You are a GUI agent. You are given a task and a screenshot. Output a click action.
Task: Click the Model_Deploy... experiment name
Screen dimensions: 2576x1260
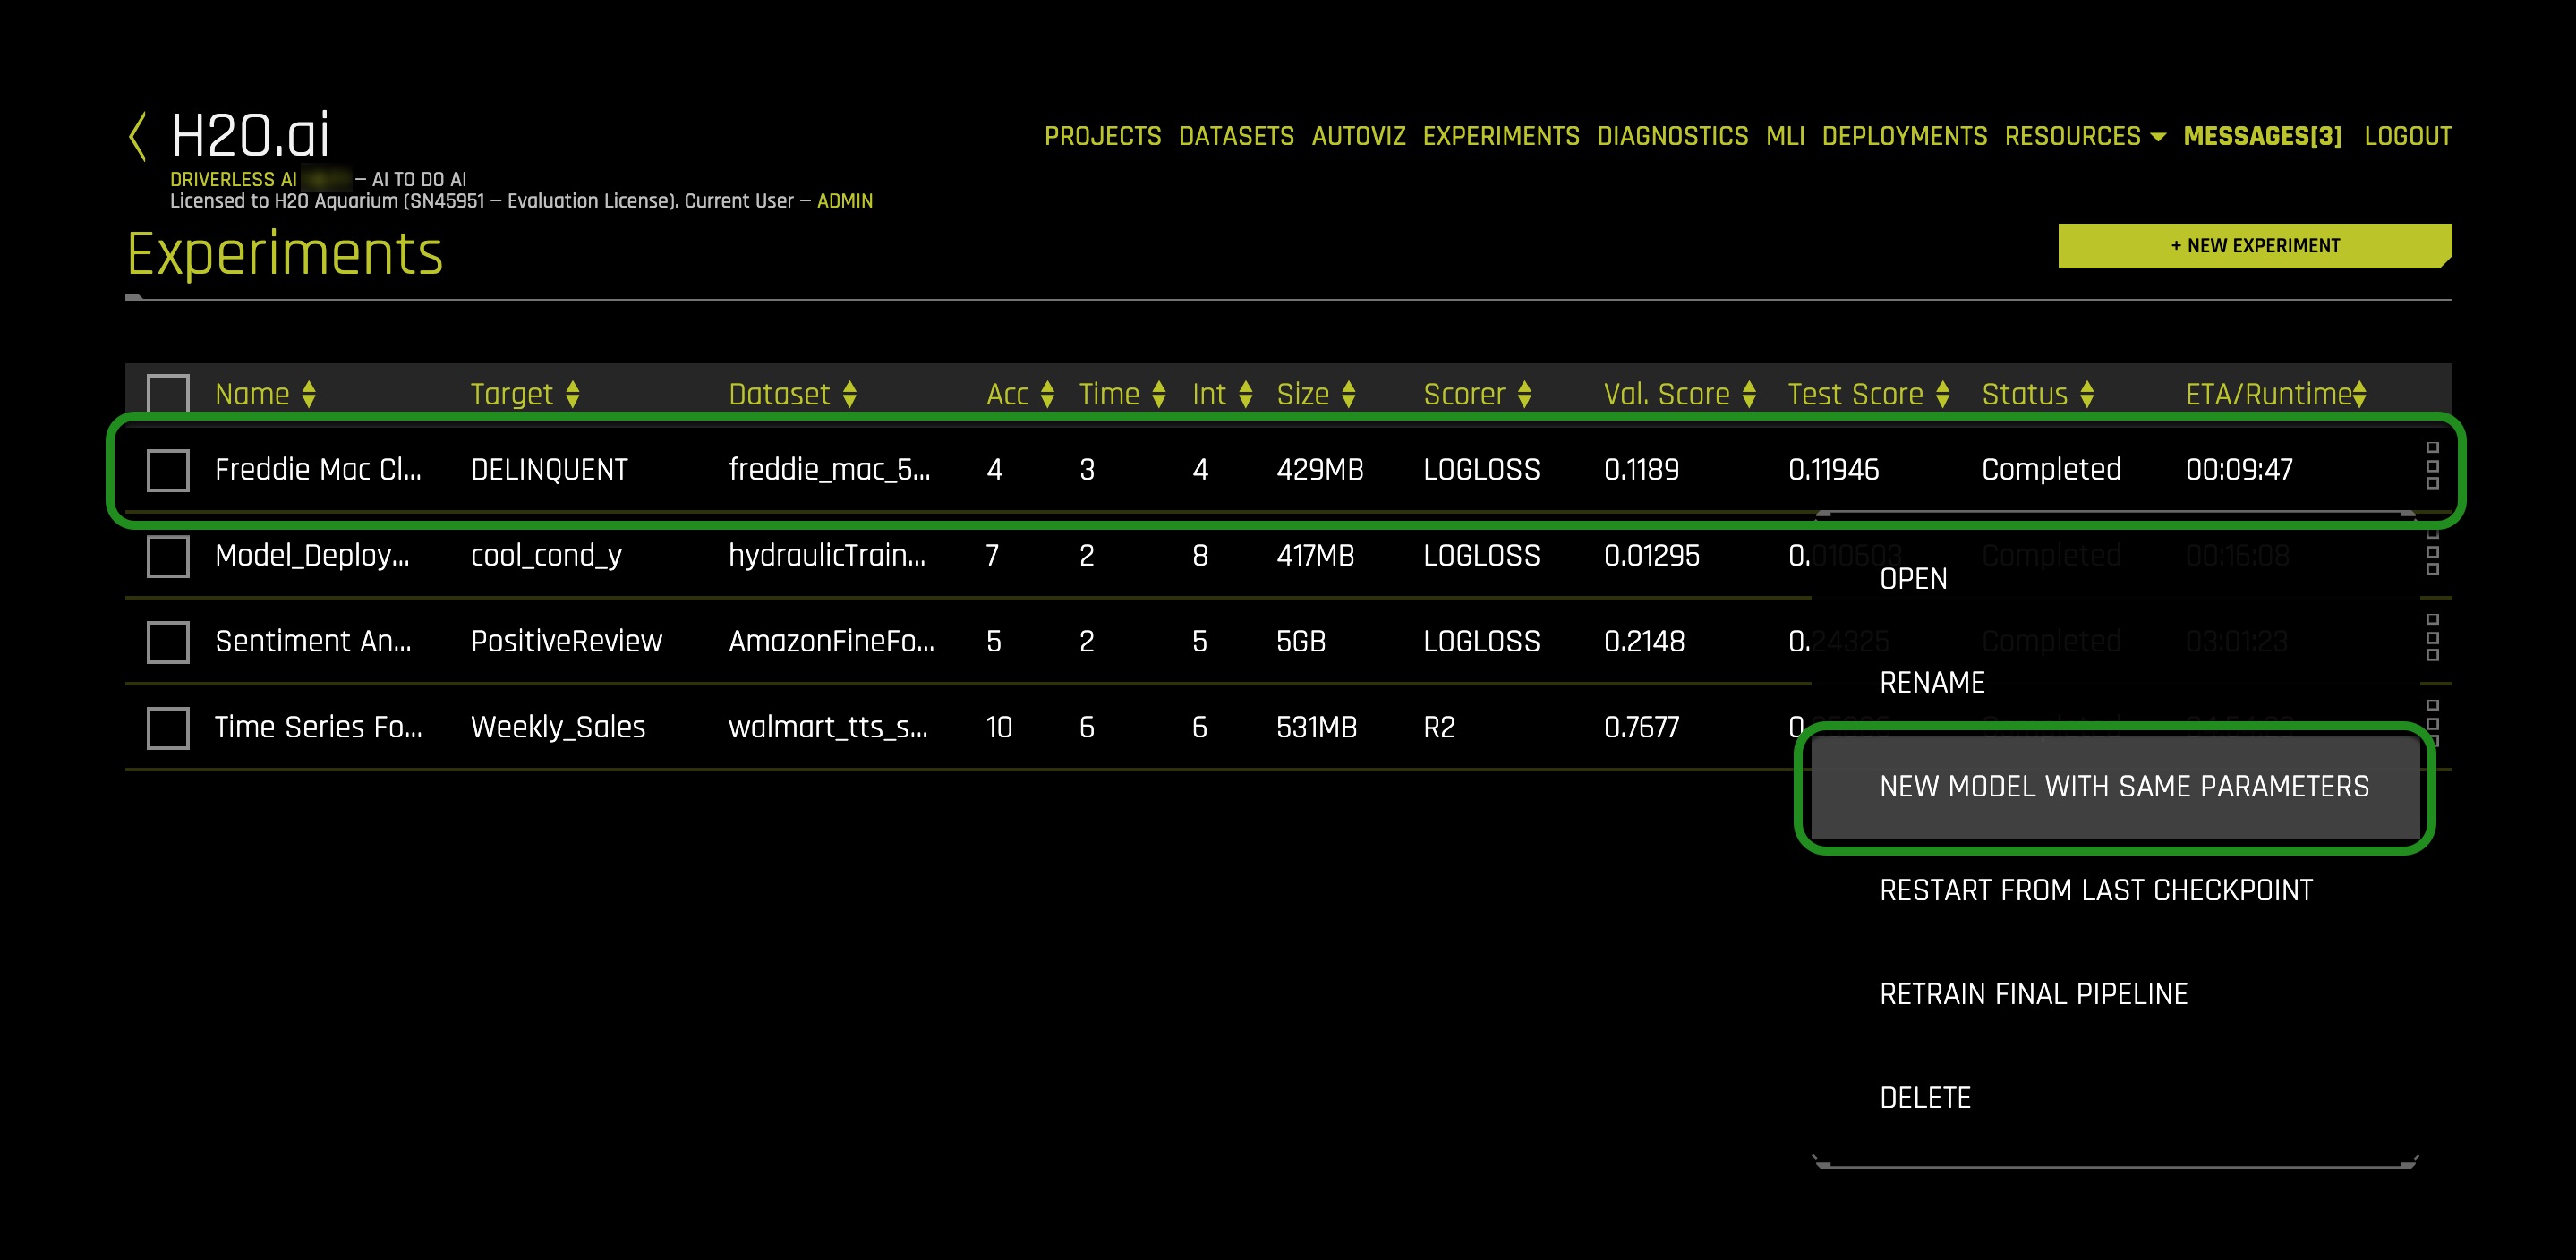coord(312,556)
